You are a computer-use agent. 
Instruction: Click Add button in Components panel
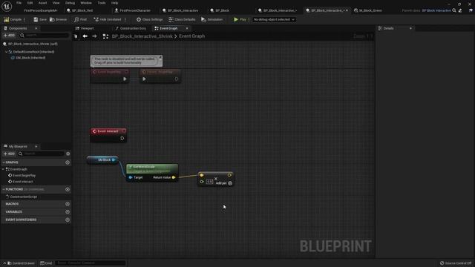(x=9, y=36)
